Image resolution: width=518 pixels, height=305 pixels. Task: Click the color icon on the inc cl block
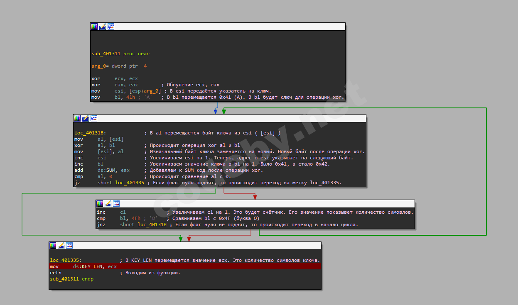[100, 204]
